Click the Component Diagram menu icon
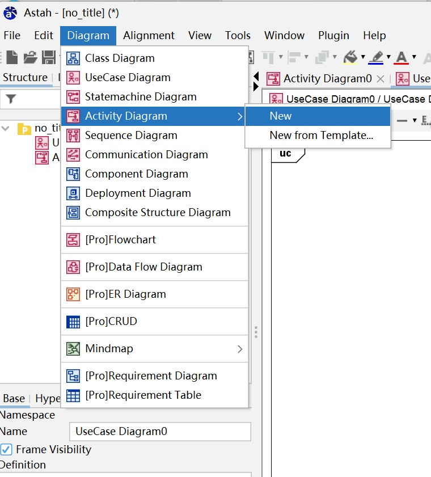Viewport: 431px width, 477px height. (73, 174)
